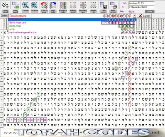Click the green circled letter in row 4
This screenshot has width=165, height=137.
coord(130,48)
